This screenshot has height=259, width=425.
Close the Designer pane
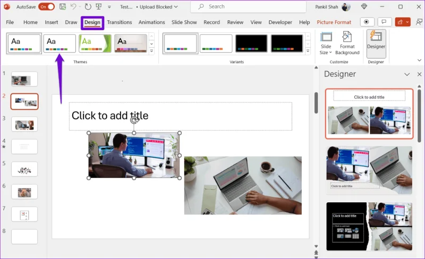click(x=419, y=74)
